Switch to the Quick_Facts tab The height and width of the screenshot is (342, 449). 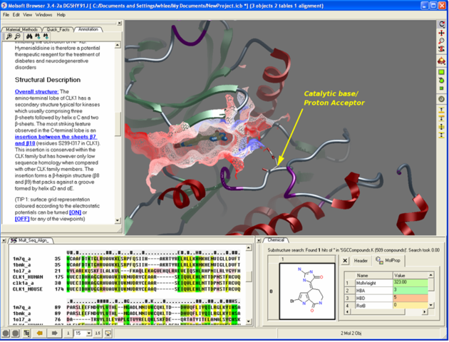point(58,29)
